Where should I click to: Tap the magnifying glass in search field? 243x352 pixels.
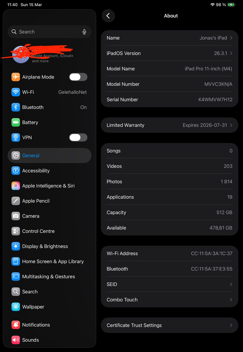pyautogui.click(x=14, y=32)
